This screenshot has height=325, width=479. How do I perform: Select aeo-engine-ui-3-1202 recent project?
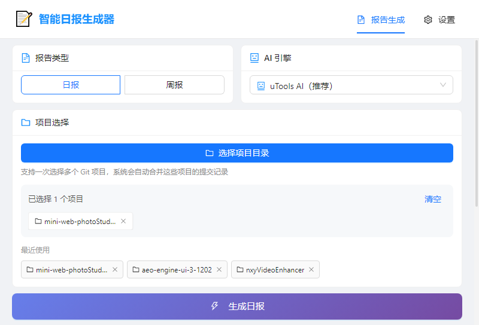point(172,269)
